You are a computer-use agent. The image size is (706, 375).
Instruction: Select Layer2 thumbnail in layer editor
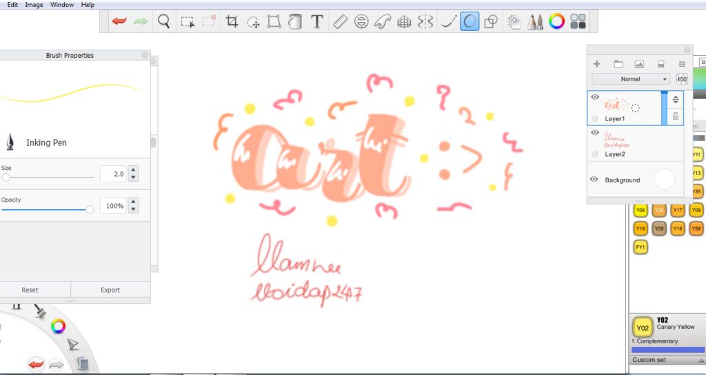pos(616,140)
